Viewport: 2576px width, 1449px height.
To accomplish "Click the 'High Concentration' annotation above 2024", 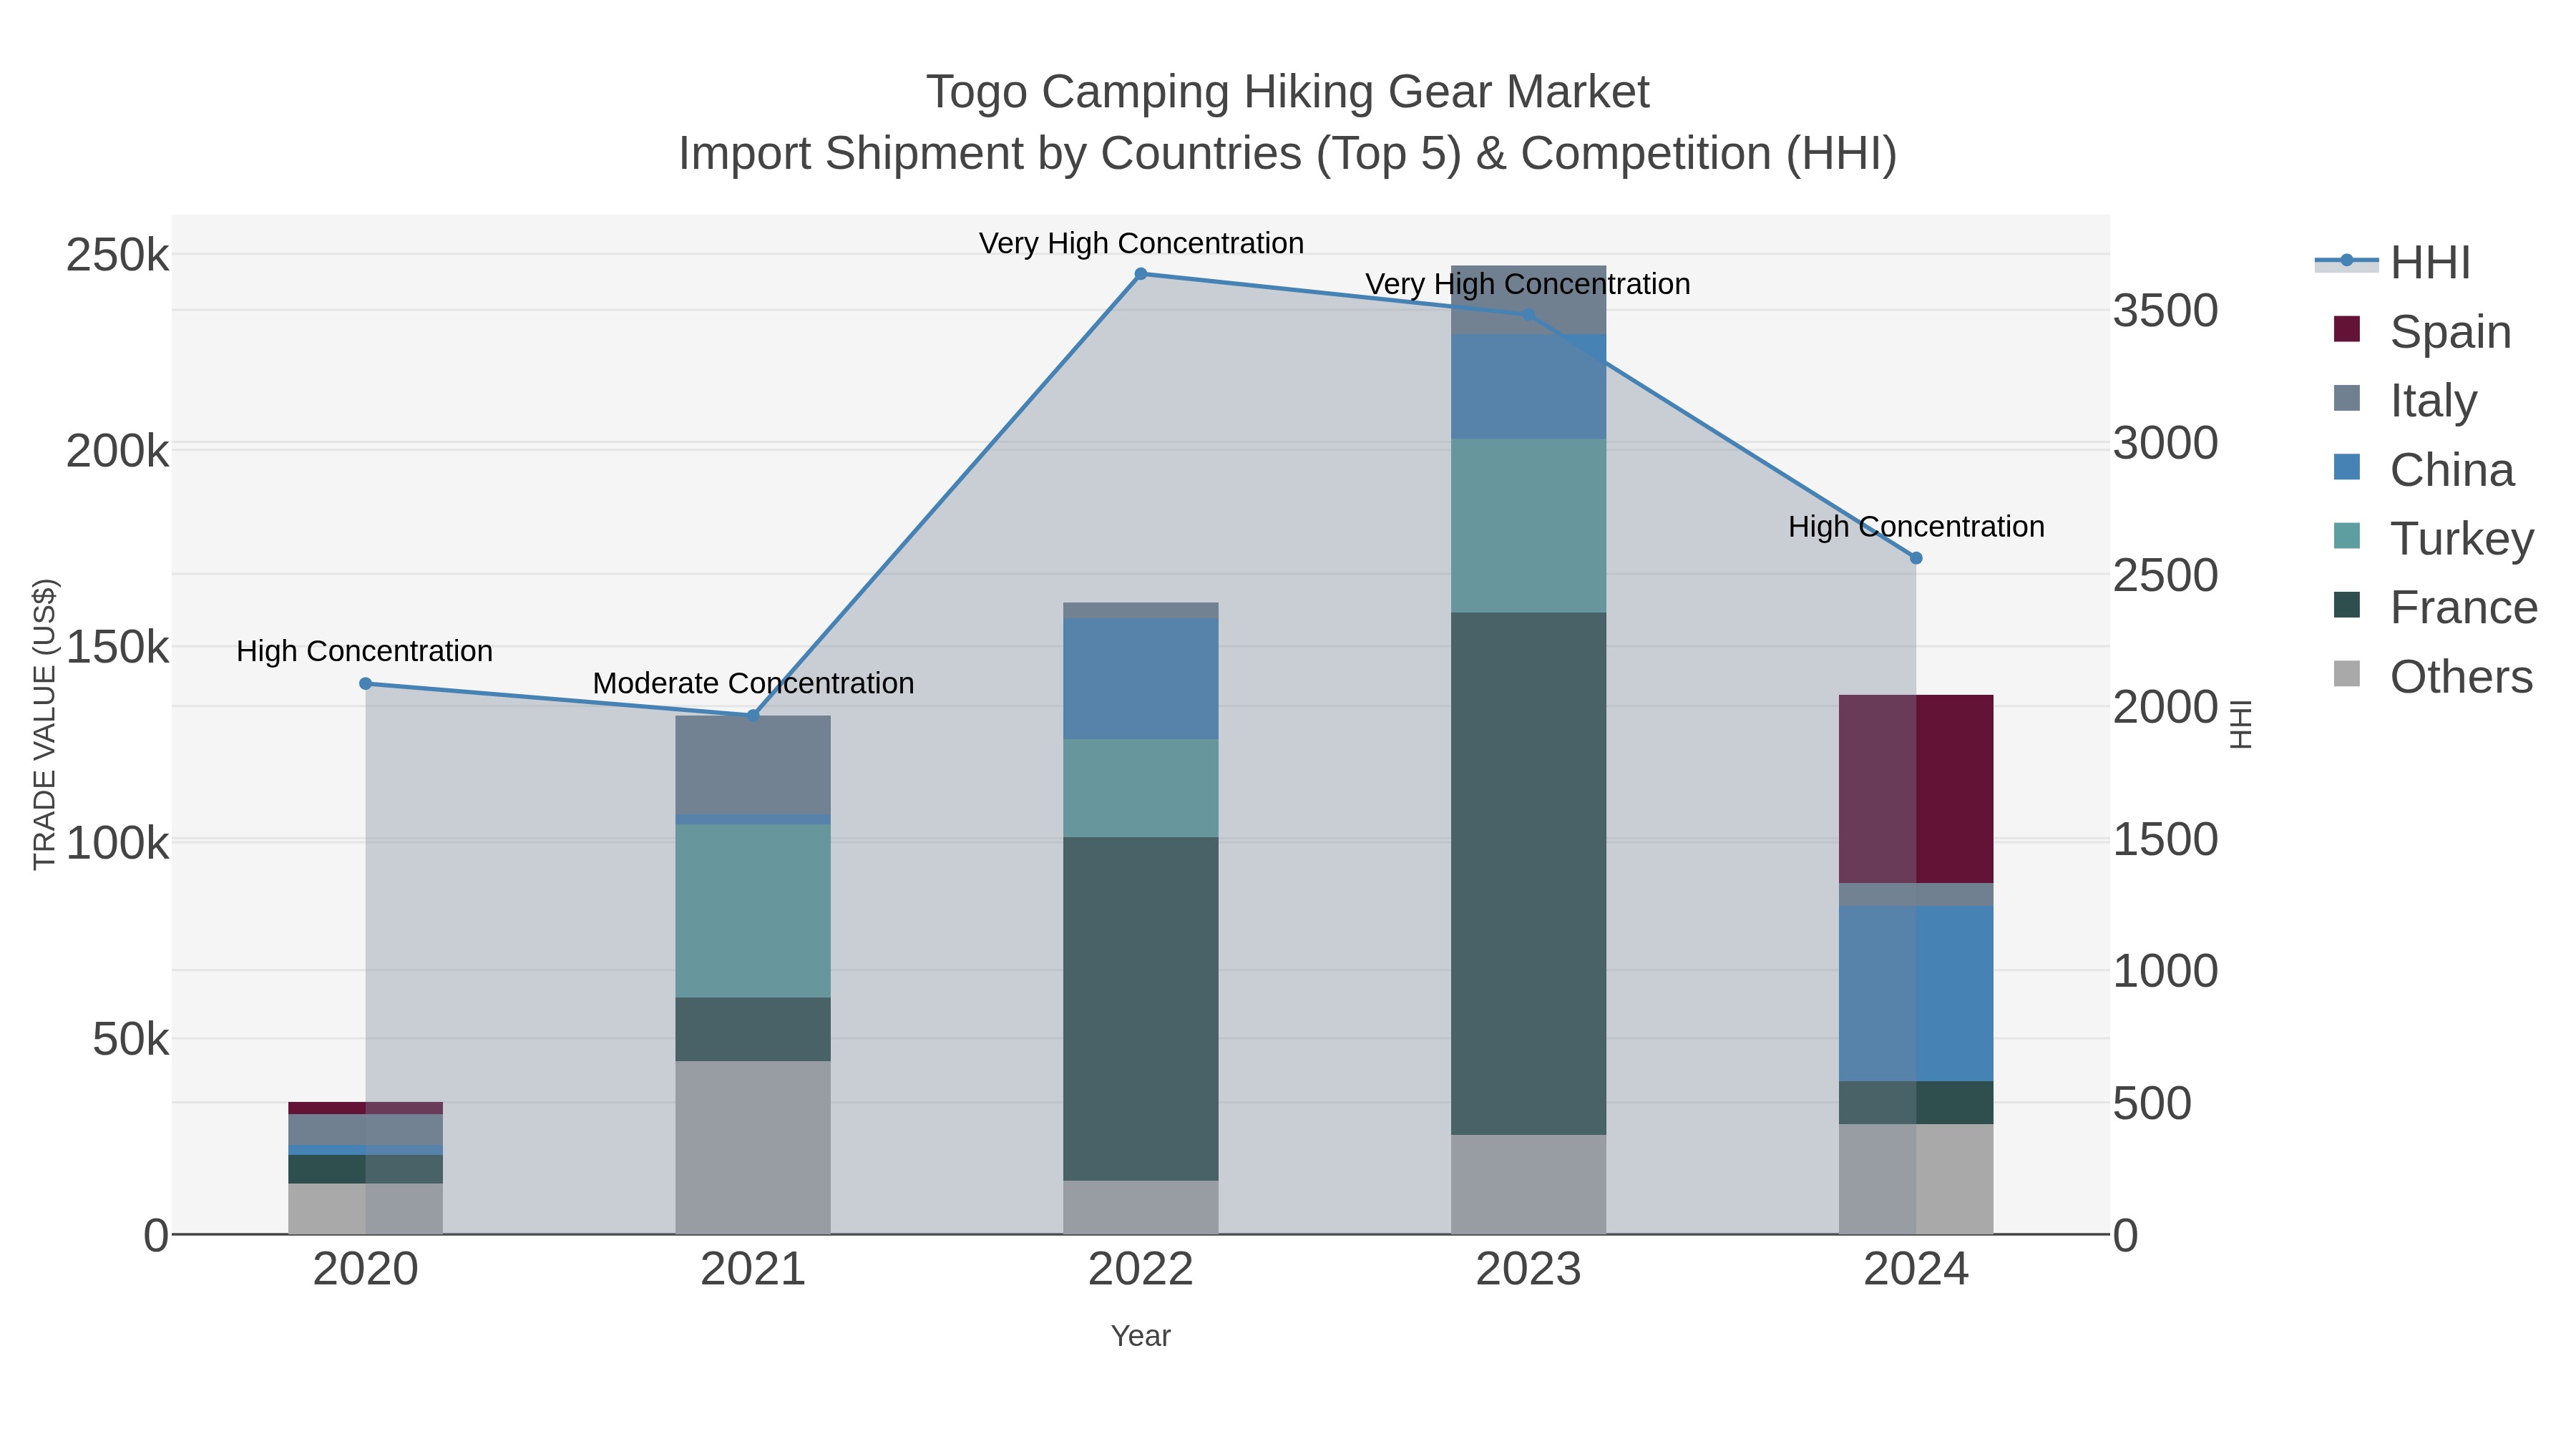I will pos(1916,527).
